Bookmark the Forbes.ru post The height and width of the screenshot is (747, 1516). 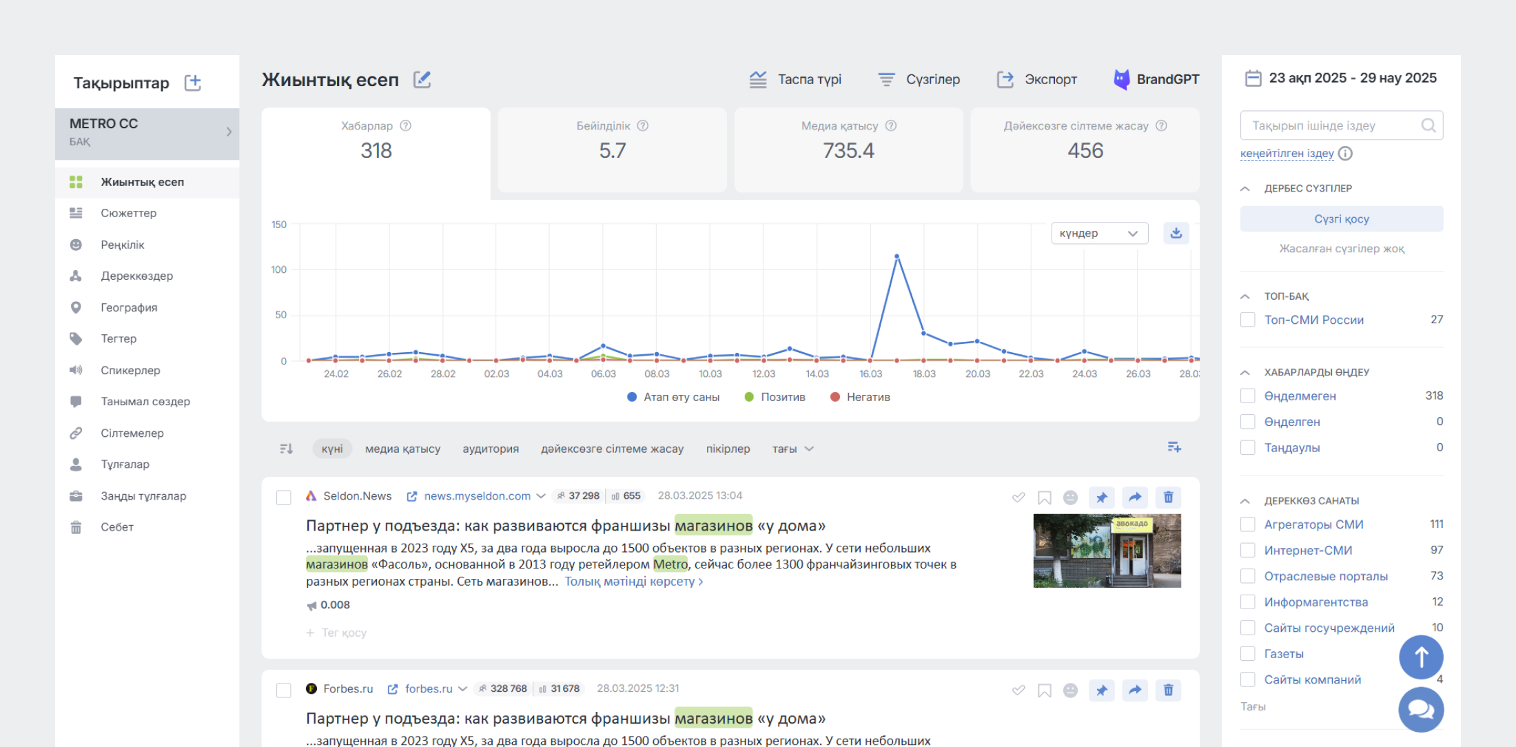pos(1045,690)
